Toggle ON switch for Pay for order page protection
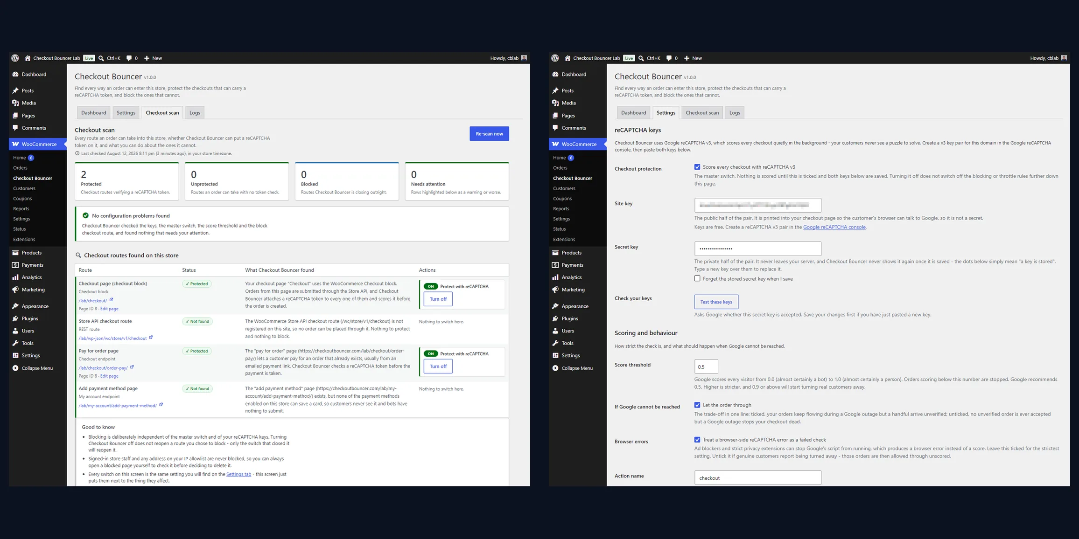1079x539 pixels. (x=431, y=354)
